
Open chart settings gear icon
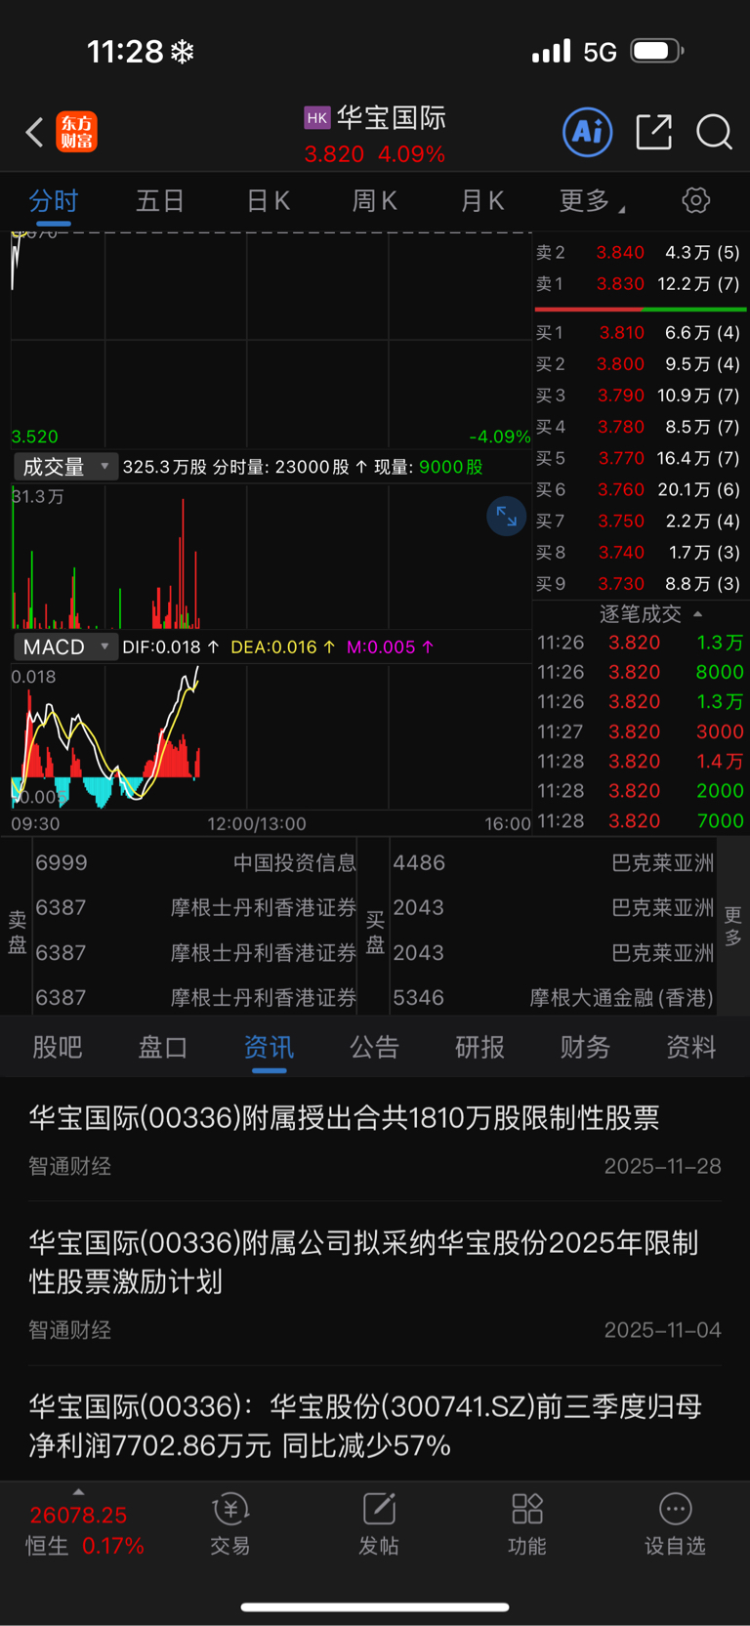coord(695,200)
